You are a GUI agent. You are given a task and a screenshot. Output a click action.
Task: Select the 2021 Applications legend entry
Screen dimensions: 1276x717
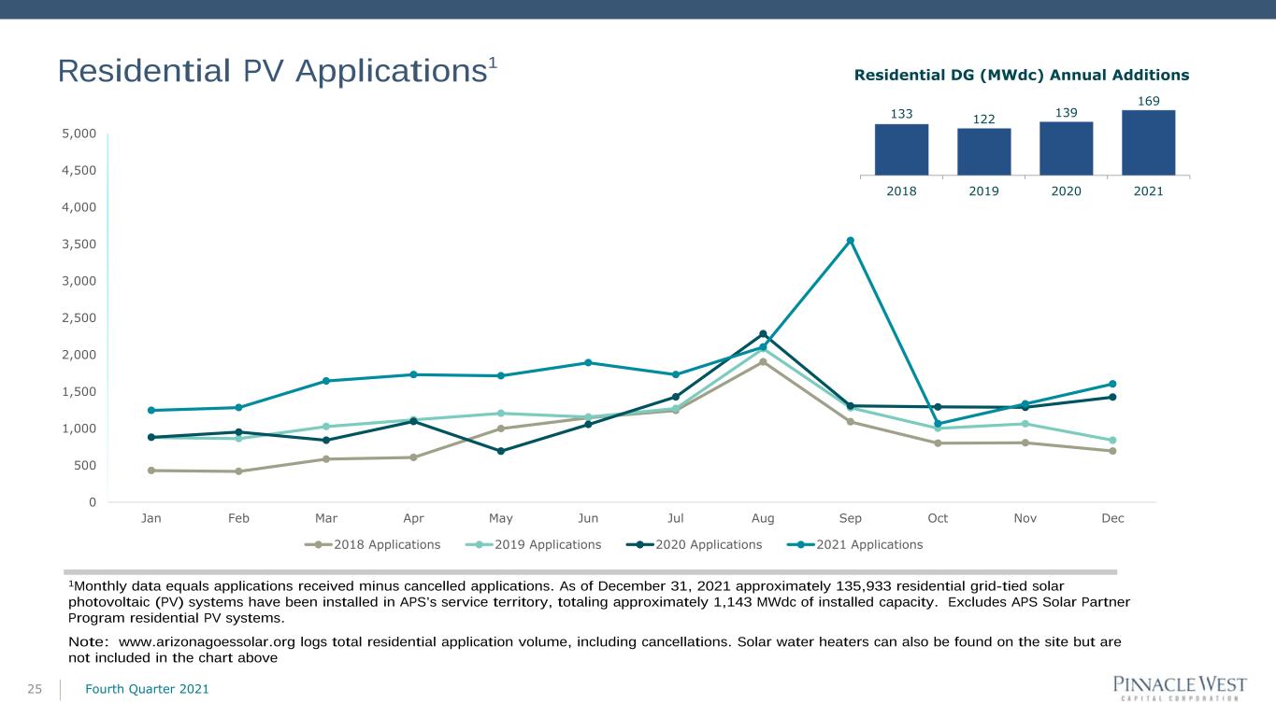point(855,545)
